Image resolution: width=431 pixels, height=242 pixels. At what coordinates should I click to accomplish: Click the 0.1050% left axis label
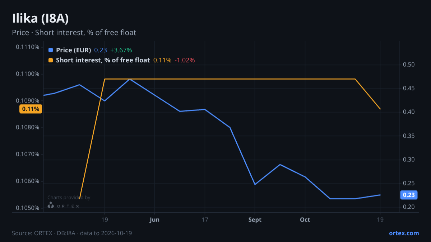28,208
